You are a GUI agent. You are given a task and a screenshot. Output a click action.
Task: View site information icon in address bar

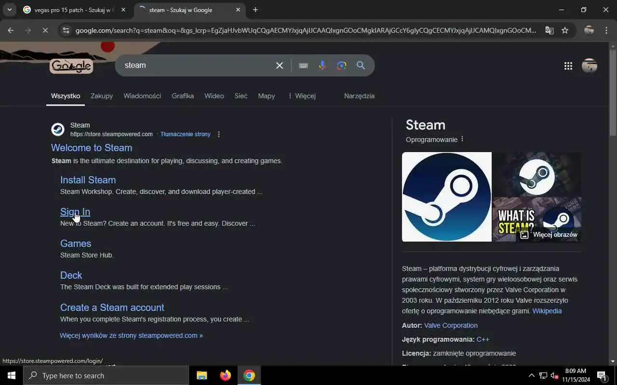pyautogui.click(x=66, y=30)
